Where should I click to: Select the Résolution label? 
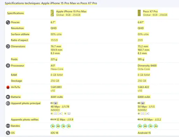tap(17, 28)
